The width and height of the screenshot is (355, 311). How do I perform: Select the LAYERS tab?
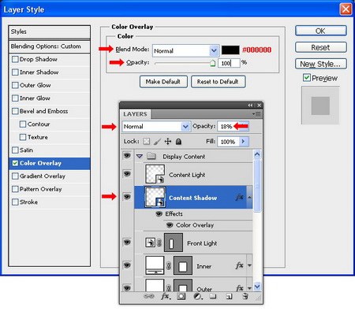point(135,114)
